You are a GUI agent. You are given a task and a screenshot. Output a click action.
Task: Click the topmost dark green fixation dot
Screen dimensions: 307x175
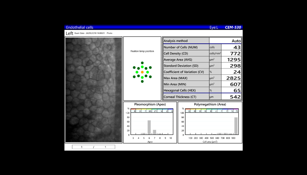point(142,63)
